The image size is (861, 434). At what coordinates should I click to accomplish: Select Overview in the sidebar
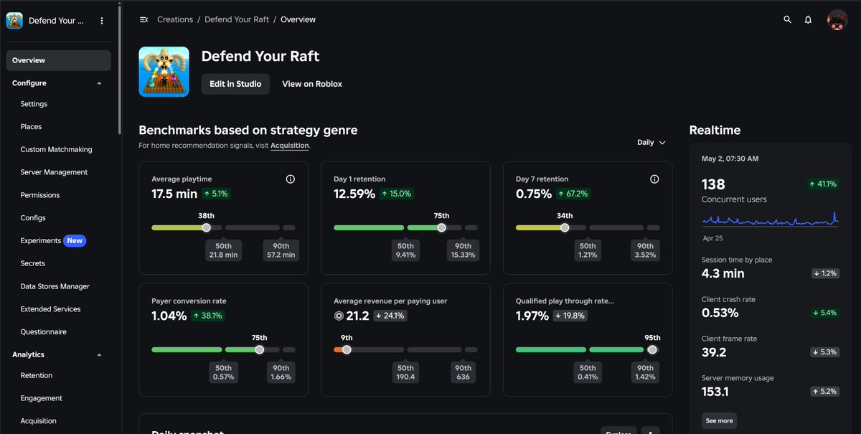59,60
